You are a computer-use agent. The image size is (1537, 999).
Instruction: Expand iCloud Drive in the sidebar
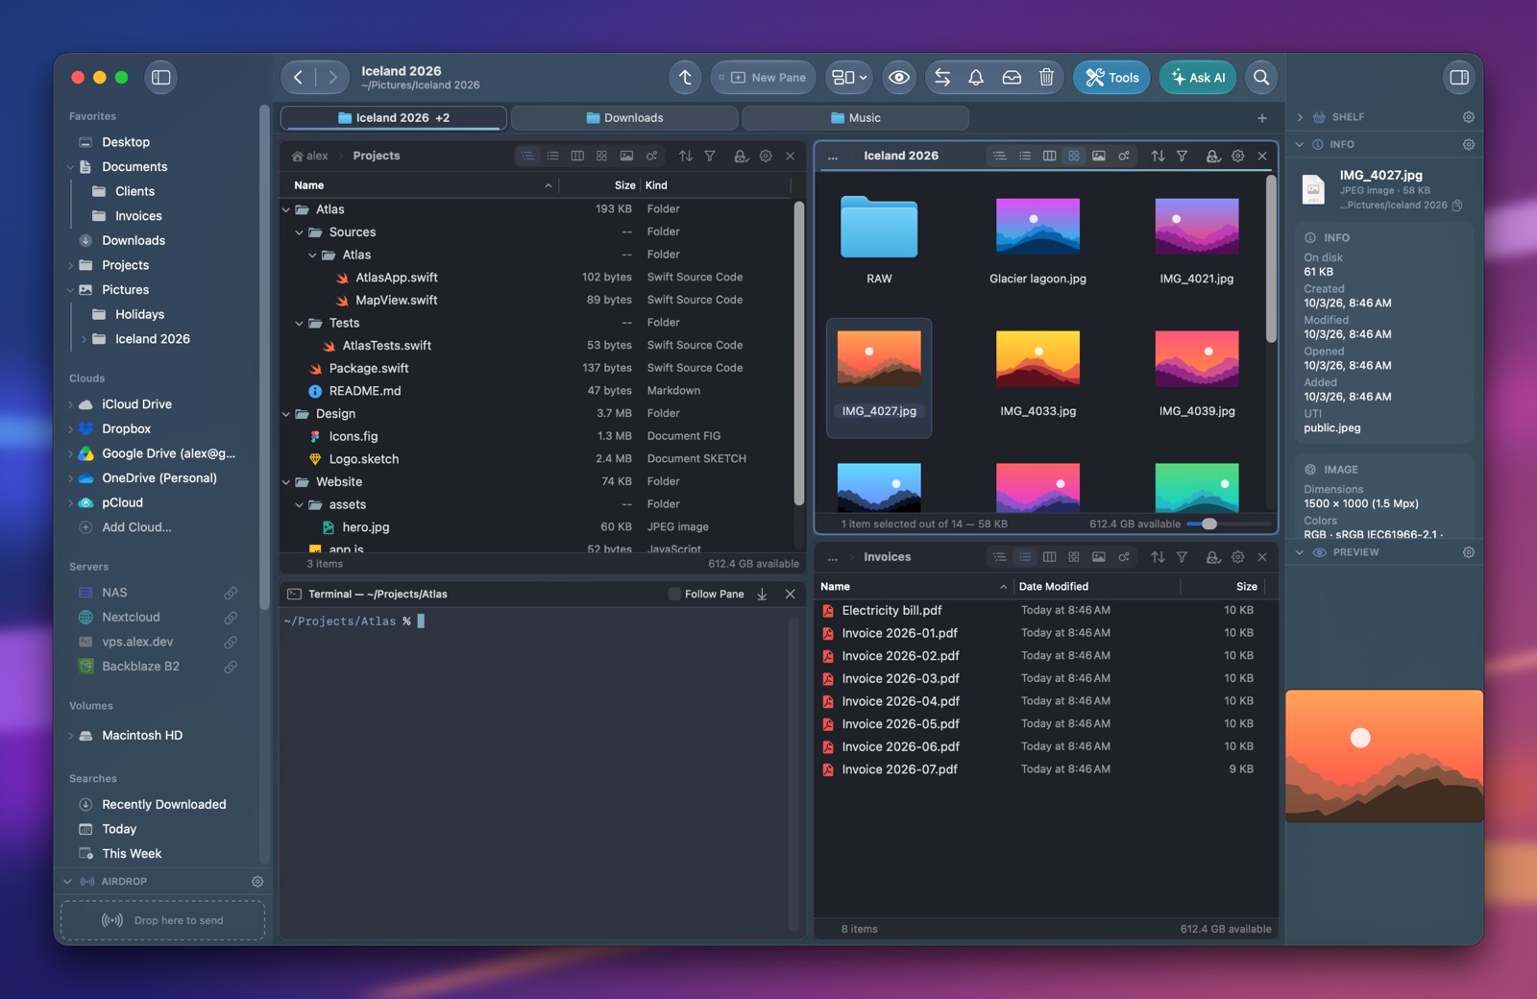pos(71,404)
